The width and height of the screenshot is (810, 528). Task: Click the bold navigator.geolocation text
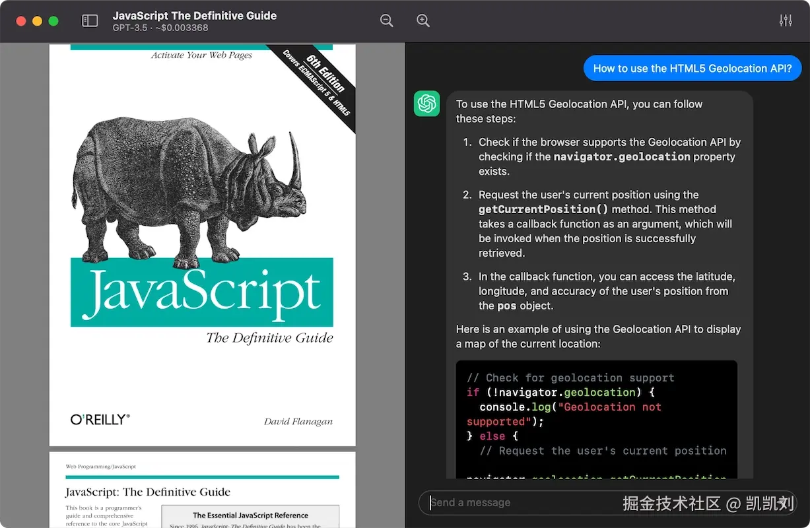622,157
